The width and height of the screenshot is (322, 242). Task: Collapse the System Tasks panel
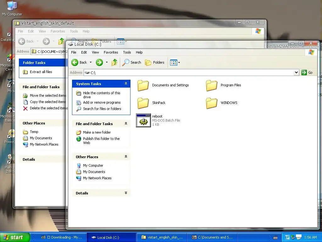coord(126,84)
